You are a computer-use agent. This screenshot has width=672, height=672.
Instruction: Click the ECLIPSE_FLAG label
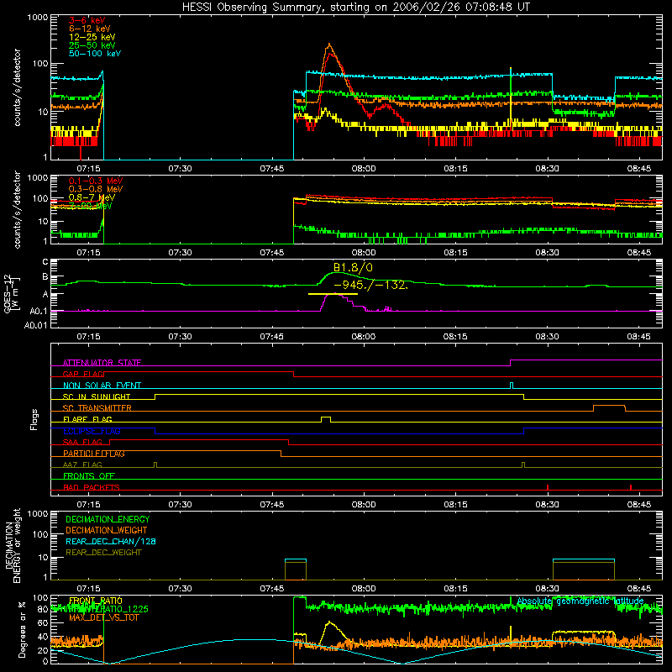pos(92,431)
